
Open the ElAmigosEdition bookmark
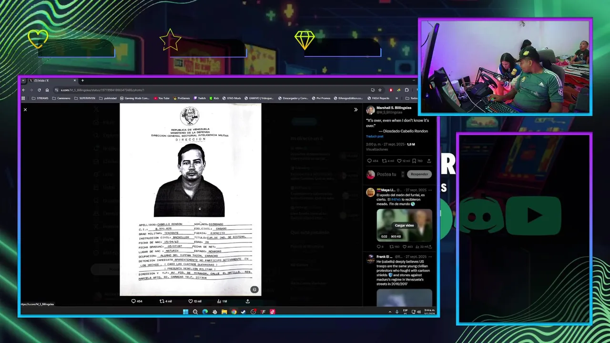coord(348,98)
